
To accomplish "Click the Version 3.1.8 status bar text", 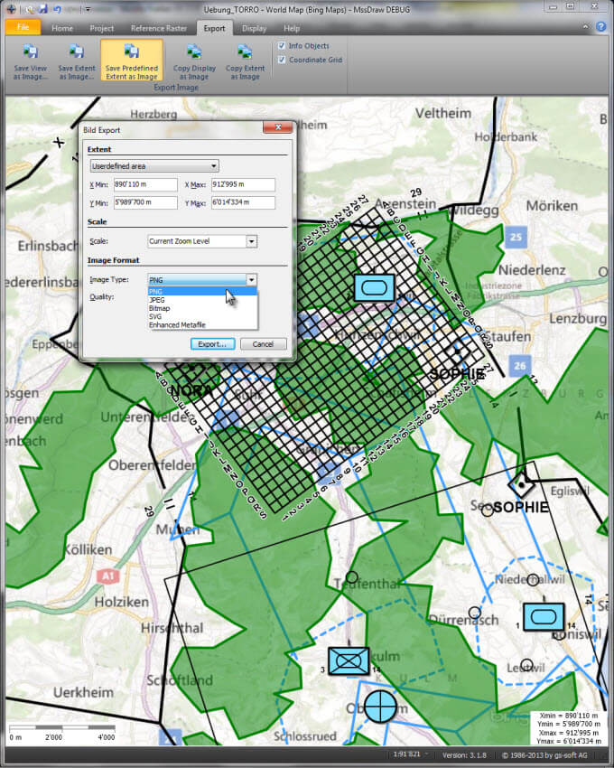I will coord(465,755).
